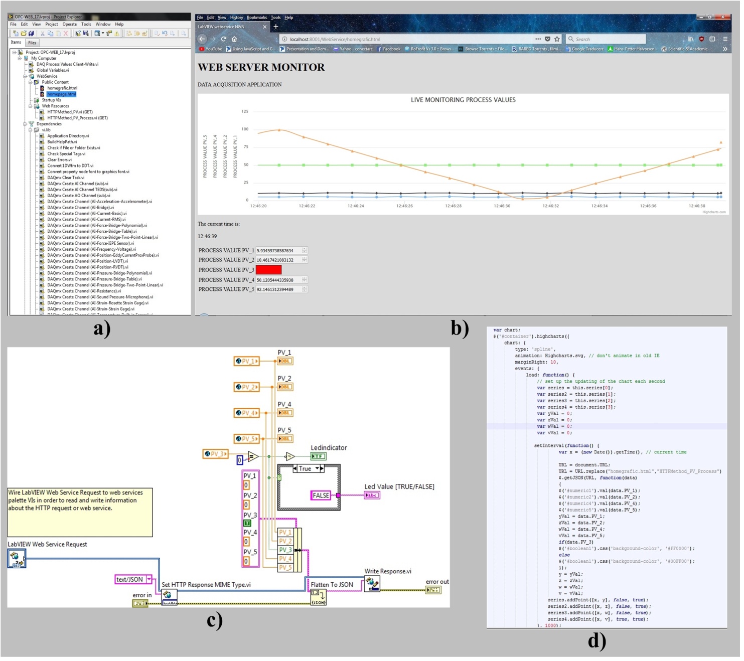Viewport: 744px width, 661px height.
Task: Click the Ledindicator boolean terminal
Action: 318,456
